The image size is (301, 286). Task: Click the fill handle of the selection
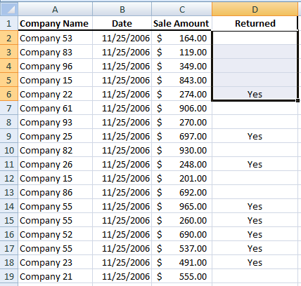coord(297,100)
